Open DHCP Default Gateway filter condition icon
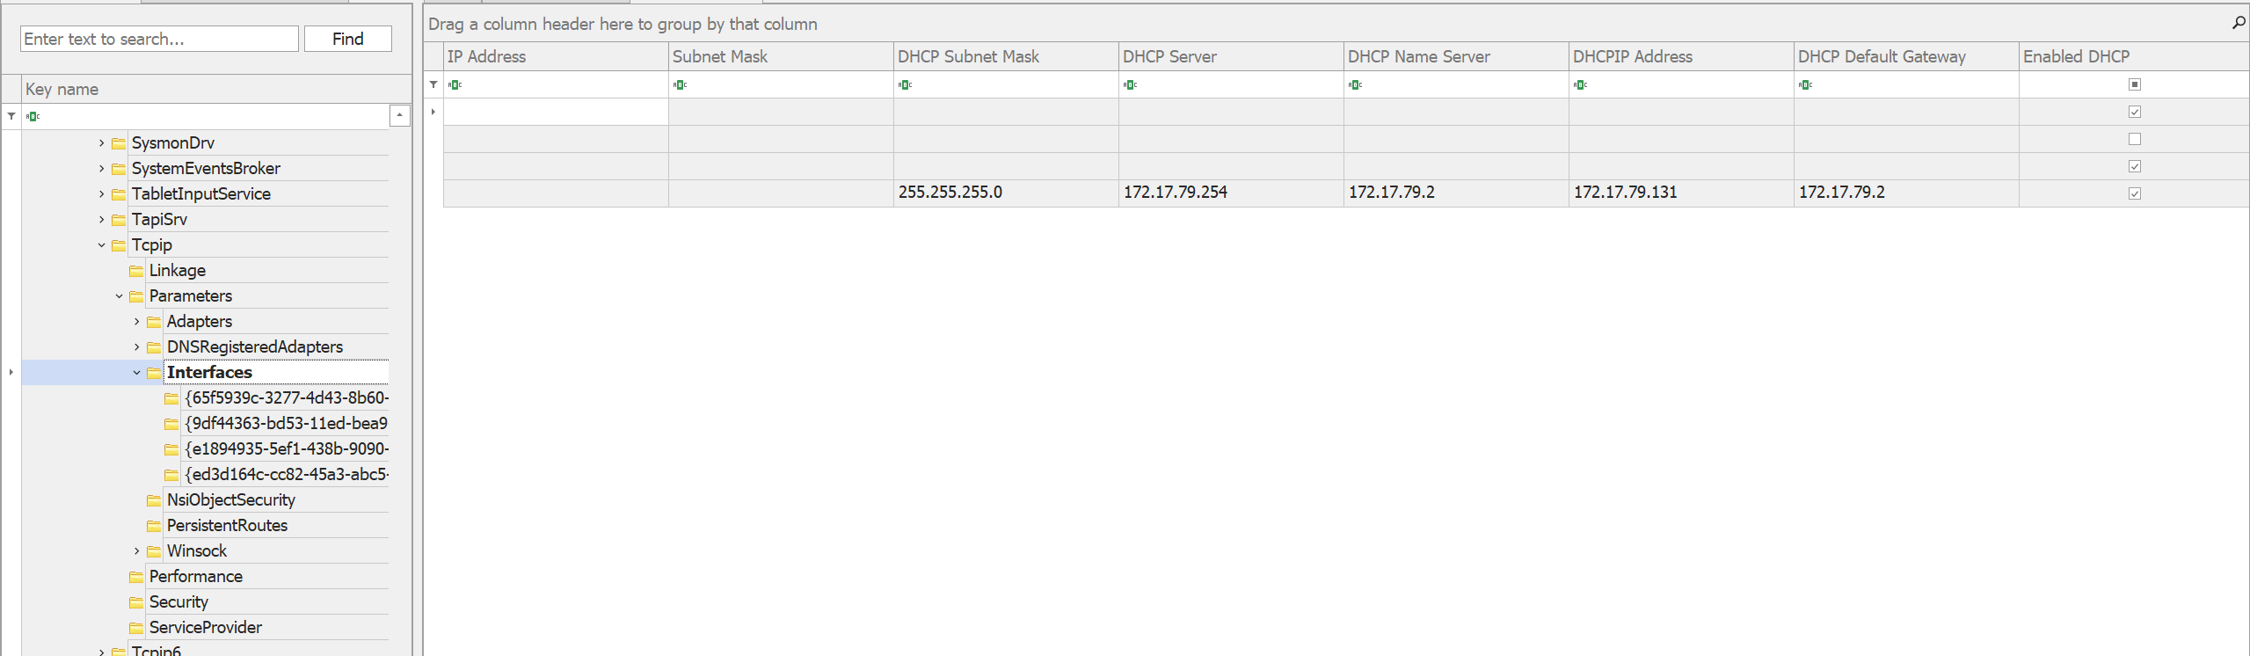The image size is (2250, 656). [x=1805, y=85]
